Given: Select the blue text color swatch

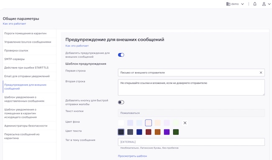Looking at the screenshot, I should 139,132.
